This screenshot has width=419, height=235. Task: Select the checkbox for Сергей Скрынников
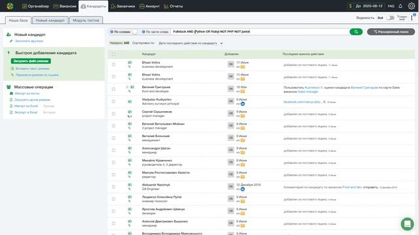click(x=113, y=114)
